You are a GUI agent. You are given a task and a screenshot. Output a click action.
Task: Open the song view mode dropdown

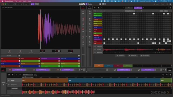tap(28, 75)
